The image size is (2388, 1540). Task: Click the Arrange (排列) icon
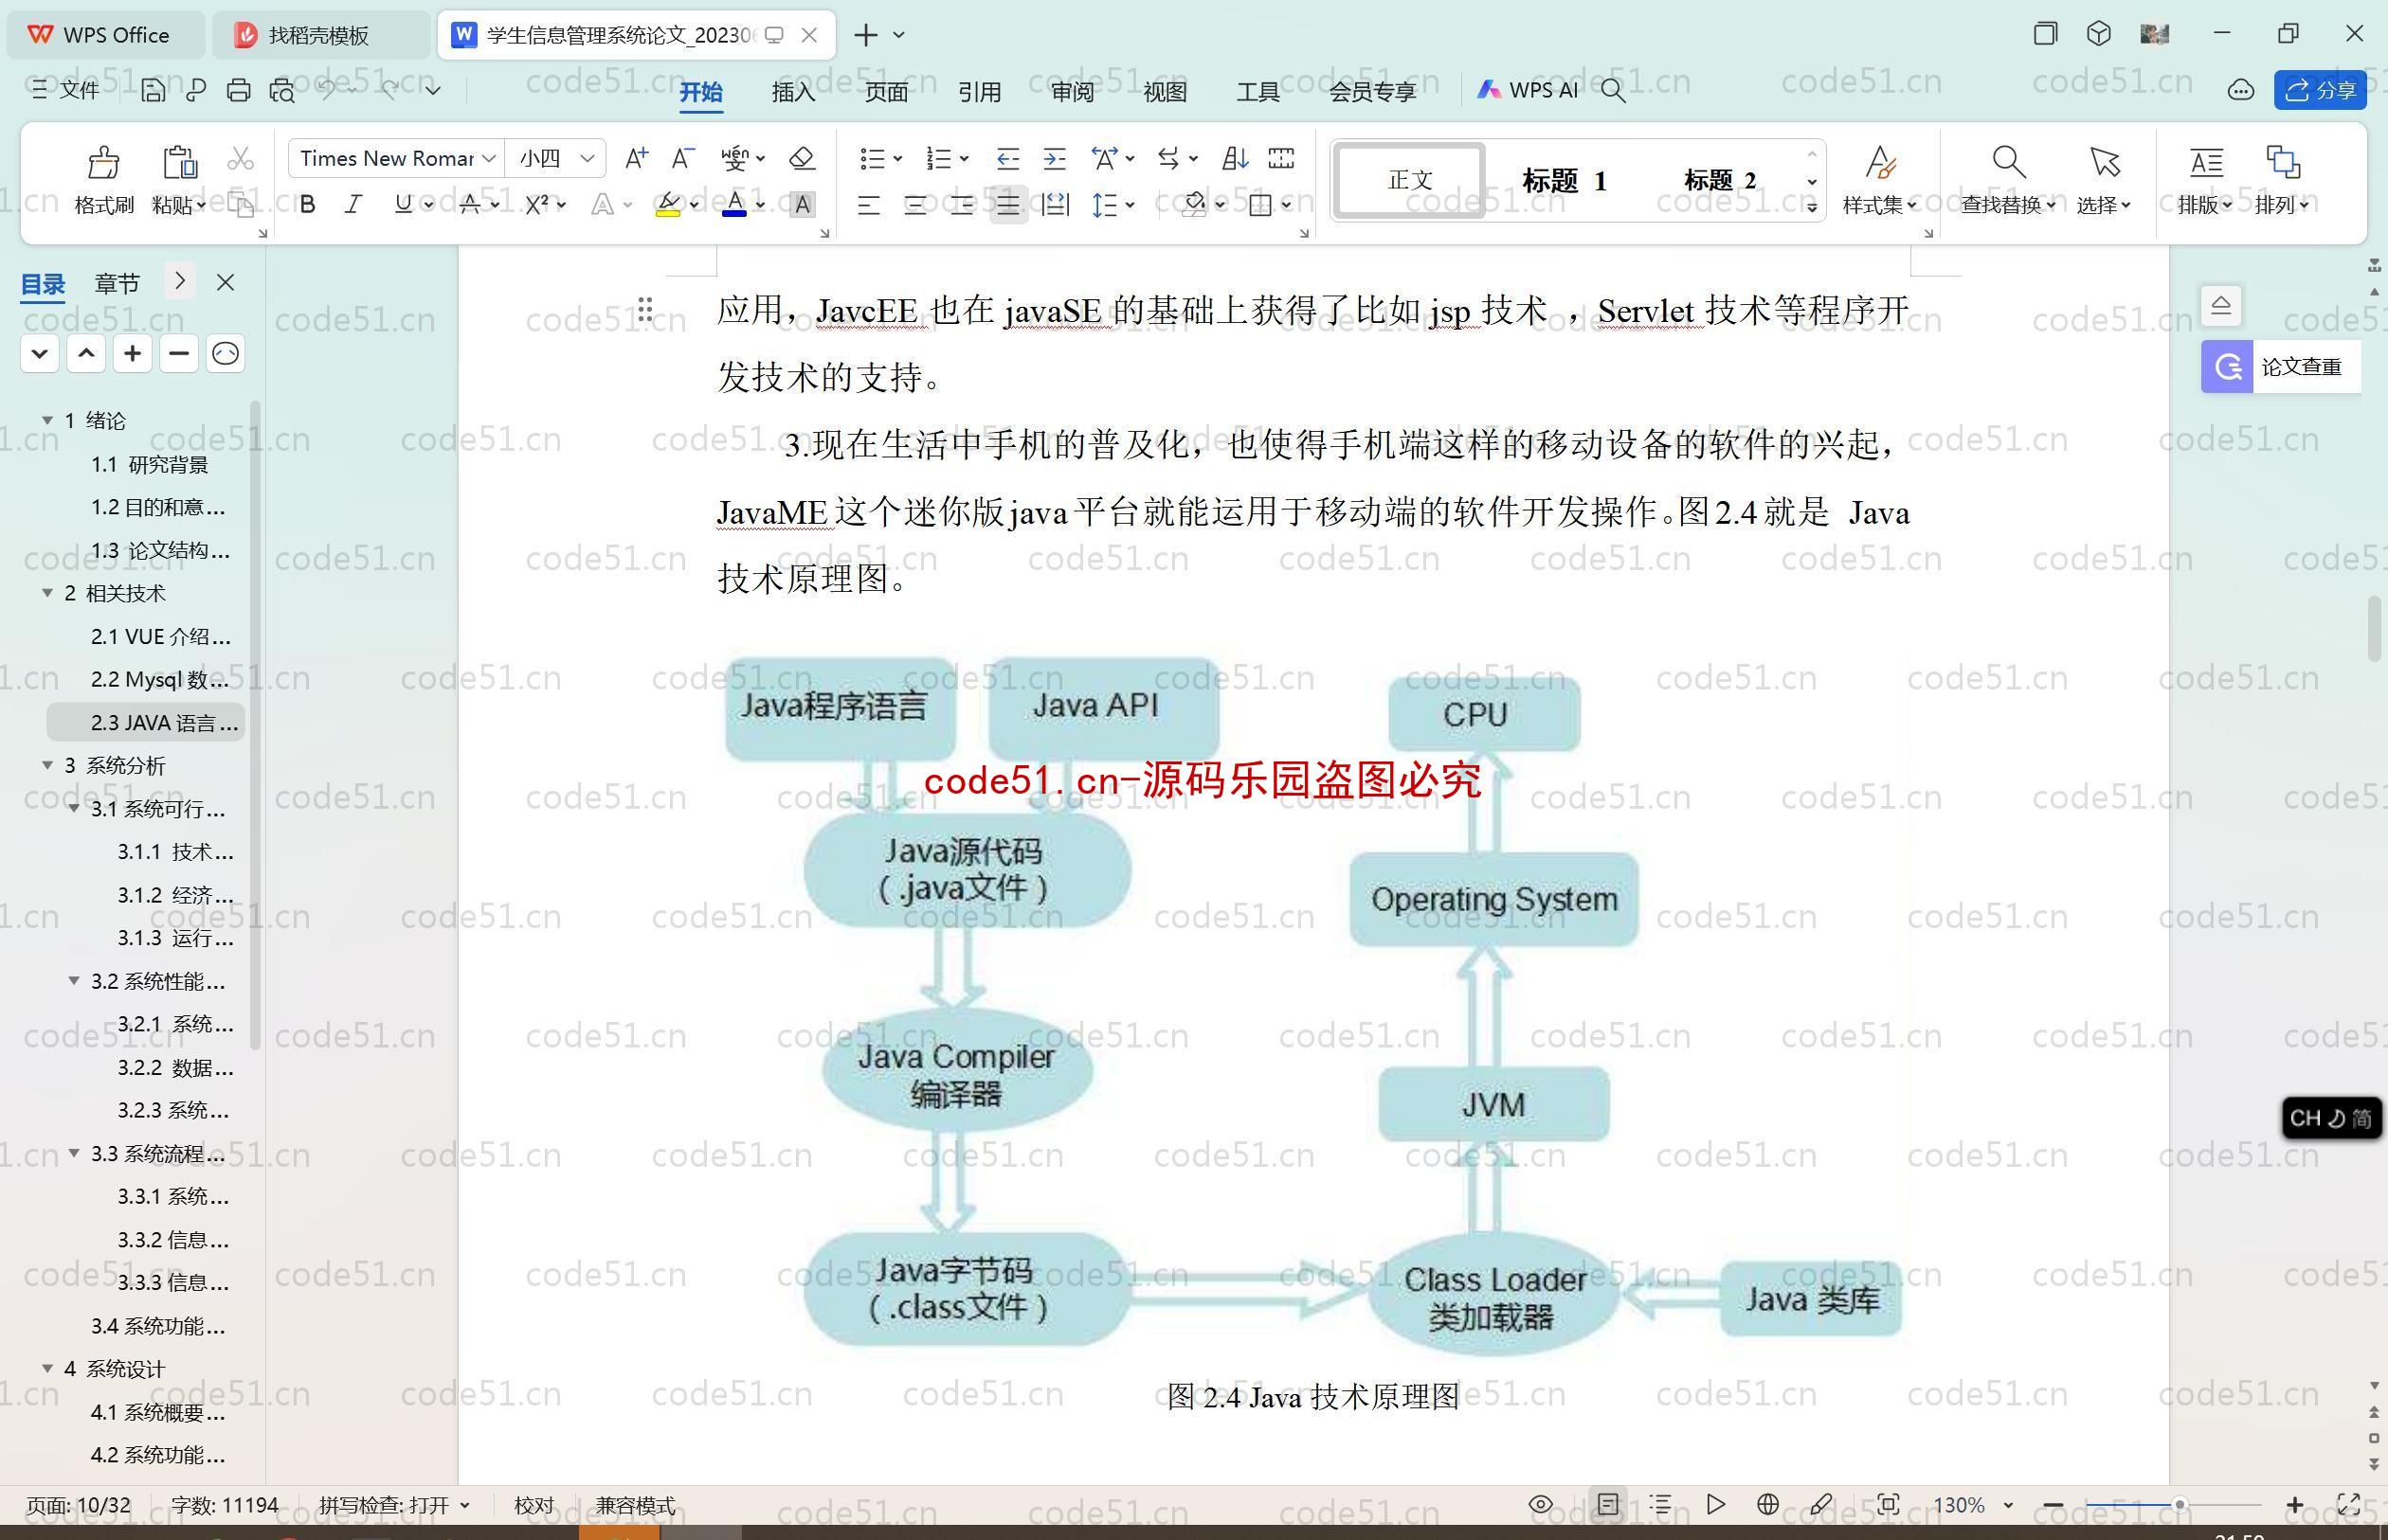[x=2282, y=162]
